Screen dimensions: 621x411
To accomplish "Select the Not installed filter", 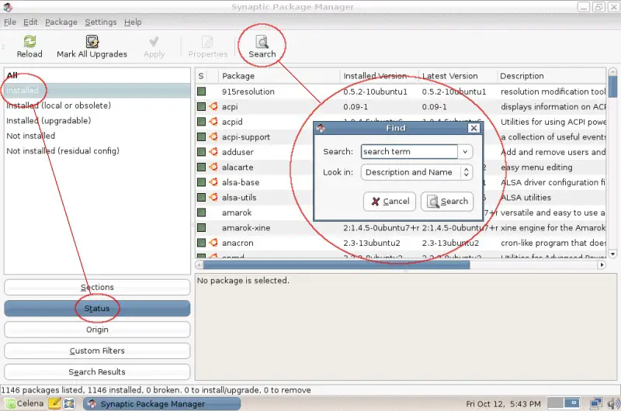I will coord(97,136).
